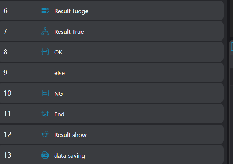Select the Result show step label

coord(70,135)
